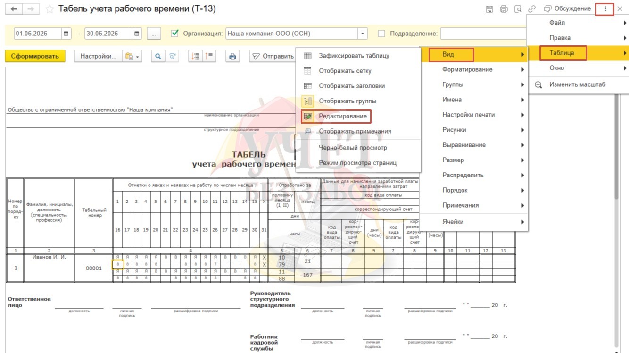
Task: Add to favorites with the star icon
Action: (49, 9)
